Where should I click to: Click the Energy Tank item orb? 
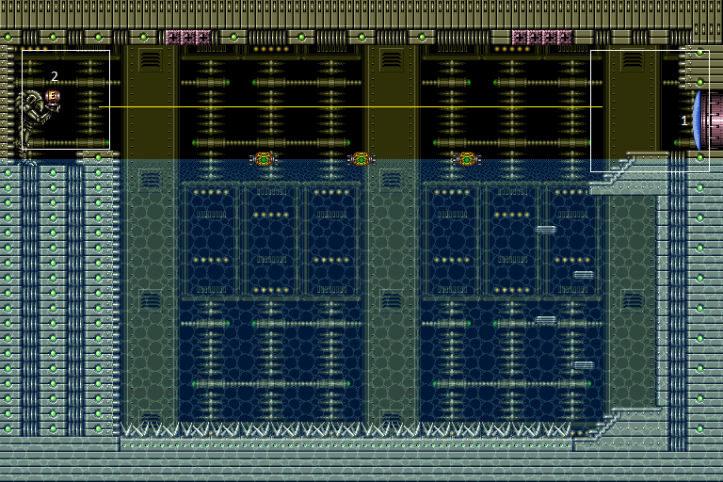pyautogui.click(x=54, y=96)
